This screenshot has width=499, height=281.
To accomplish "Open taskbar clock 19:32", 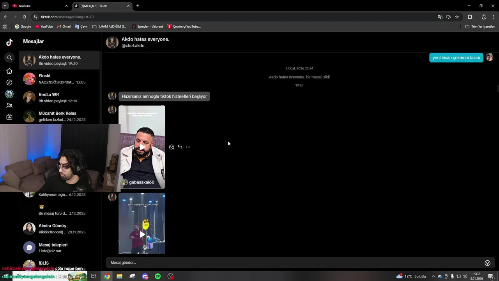I will pos(476,276).
